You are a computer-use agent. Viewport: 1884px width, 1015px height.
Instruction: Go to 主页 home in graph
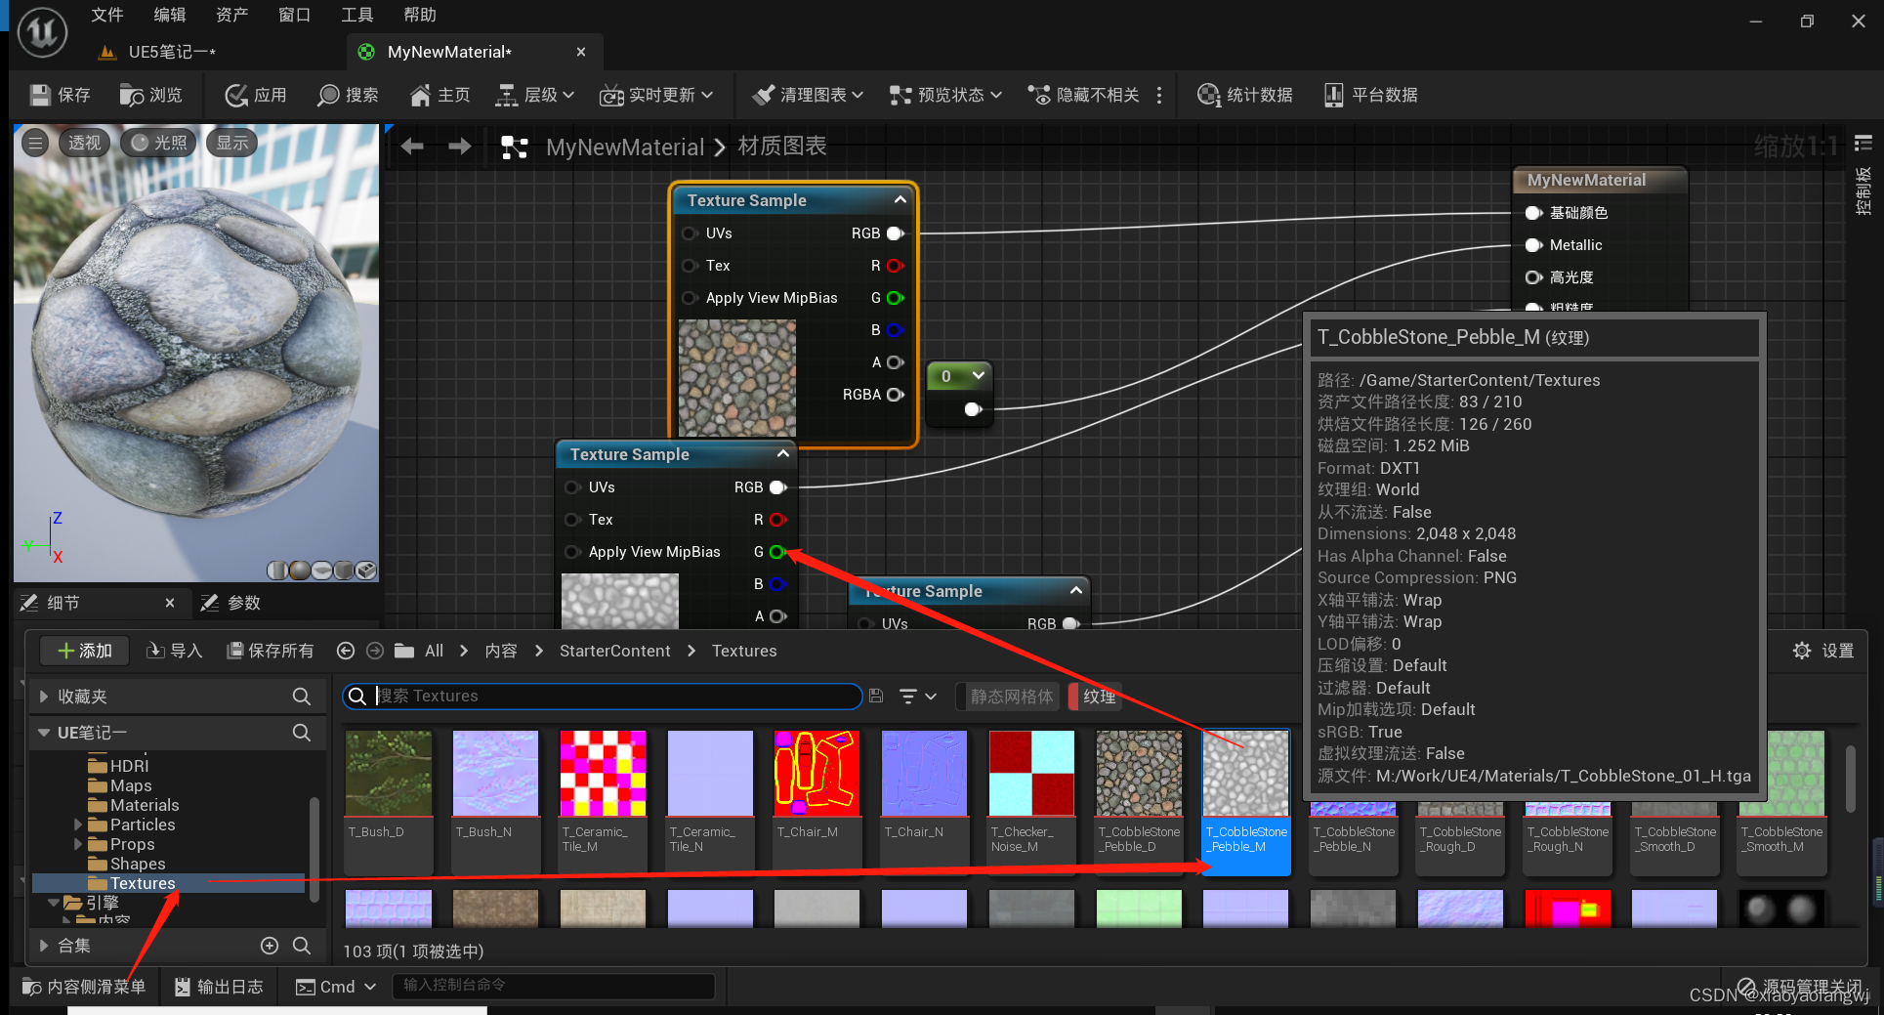click(x=440, y=95)
